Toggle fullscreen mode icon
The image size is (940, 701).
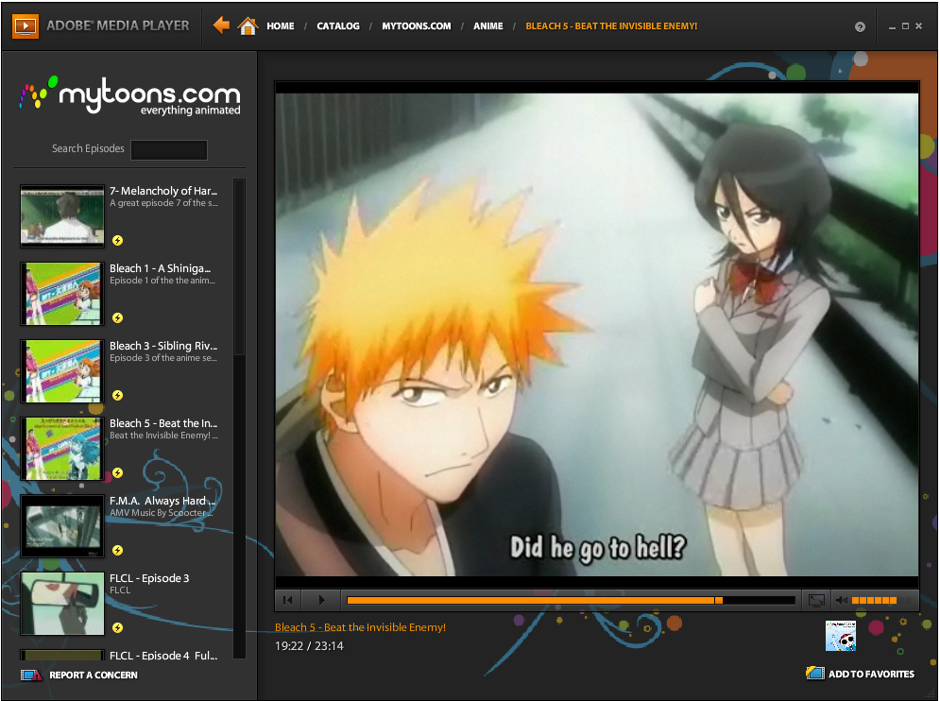click(816, 600)
